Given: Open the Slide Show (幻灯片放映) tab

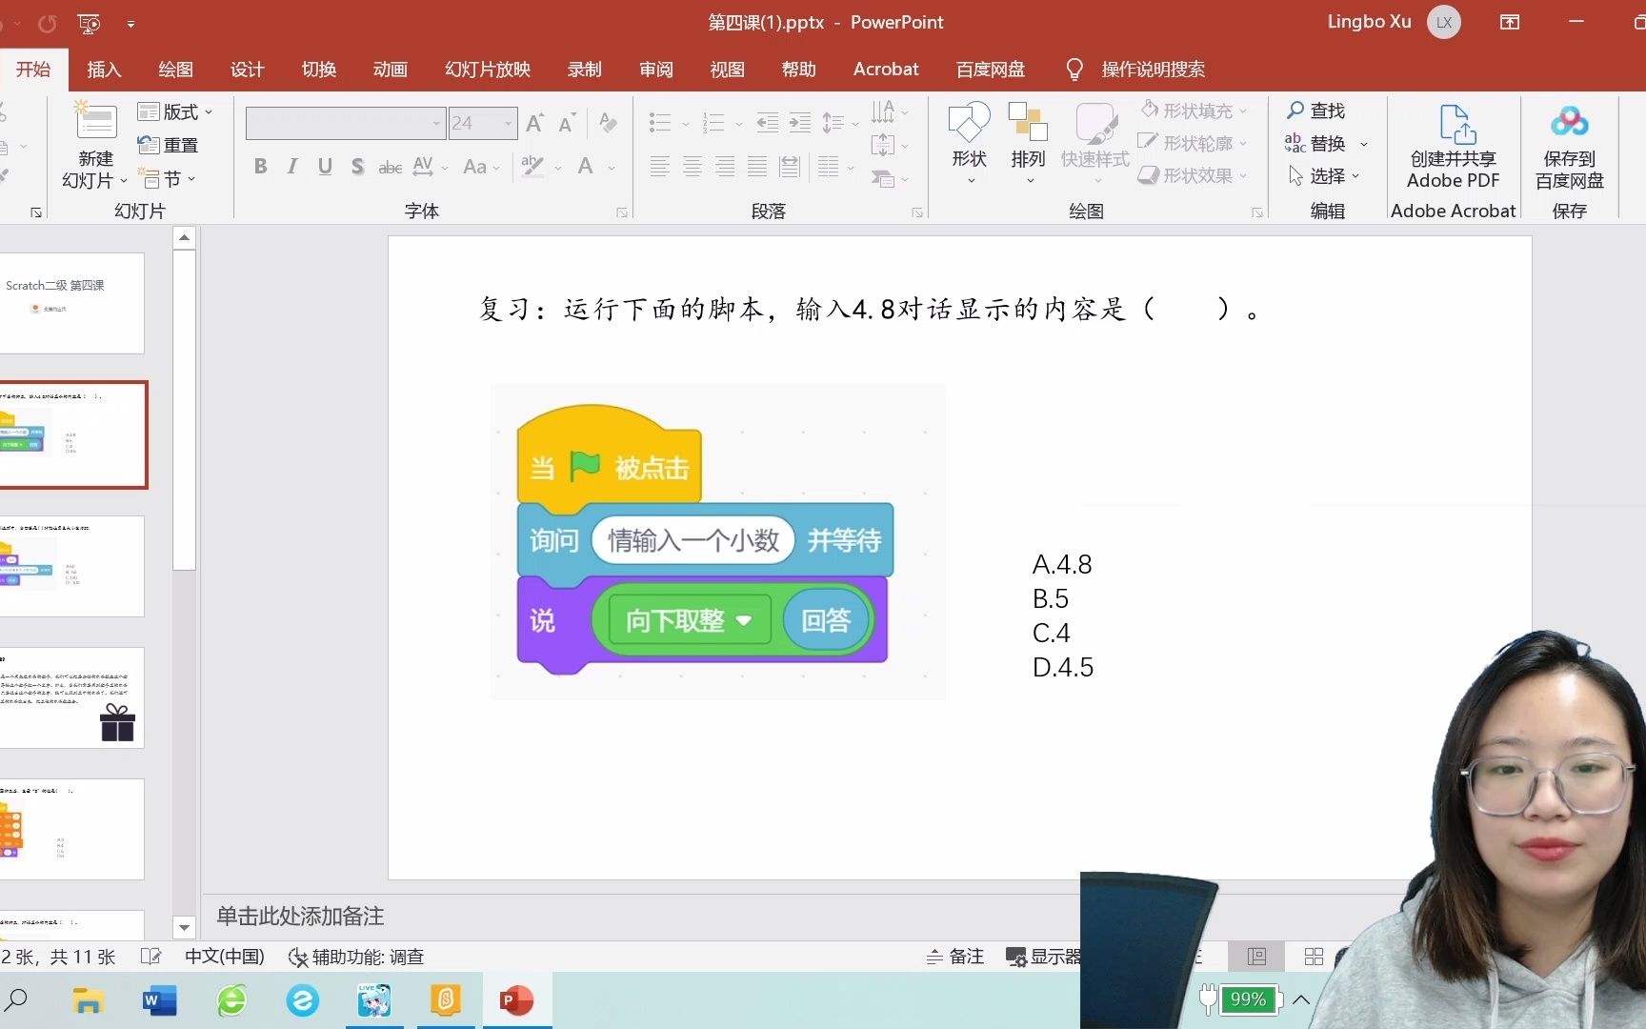Looking at the screenshot, I should pyautogui.click(x=488, y=70).
